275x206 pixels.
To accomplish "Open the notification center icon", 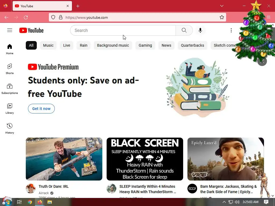I will coord(266,202).
